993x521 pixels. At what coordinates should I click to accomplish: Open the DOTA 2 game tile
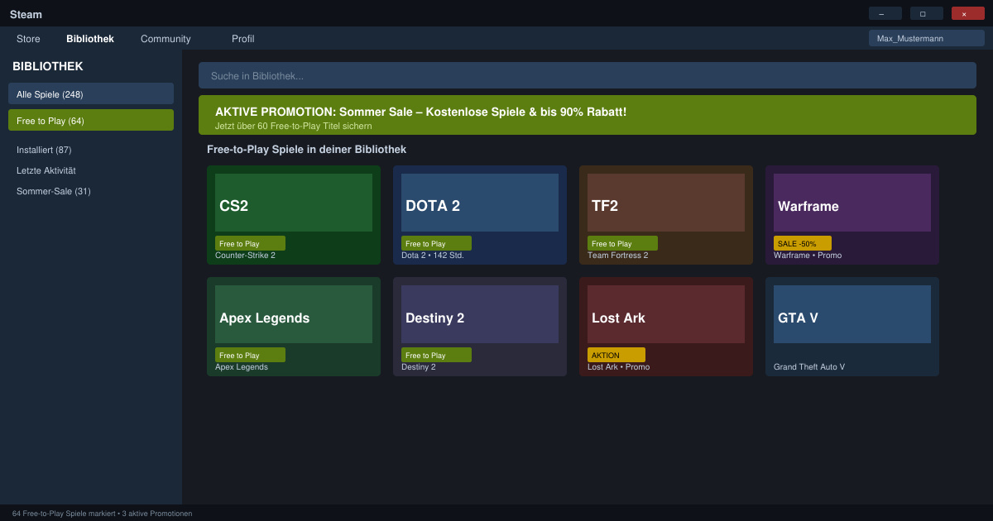click(480, 215)
